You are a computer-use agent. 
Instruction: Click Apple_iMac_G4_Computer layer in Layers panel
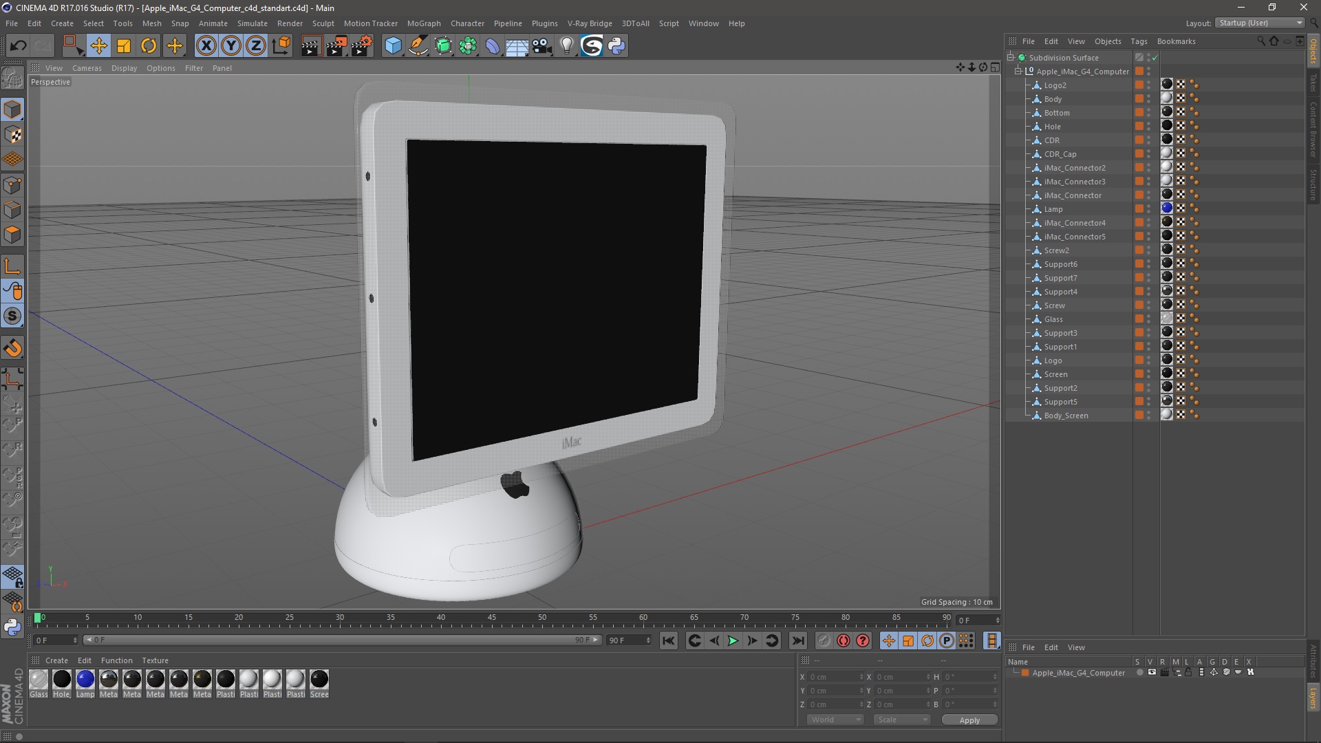pyautogui.click(x=1078, y=673)
